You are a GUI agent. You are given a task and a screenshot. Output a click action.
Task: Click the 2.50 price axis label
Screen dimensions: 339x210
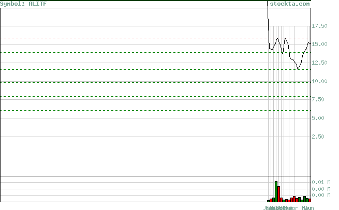click(318, 137)
